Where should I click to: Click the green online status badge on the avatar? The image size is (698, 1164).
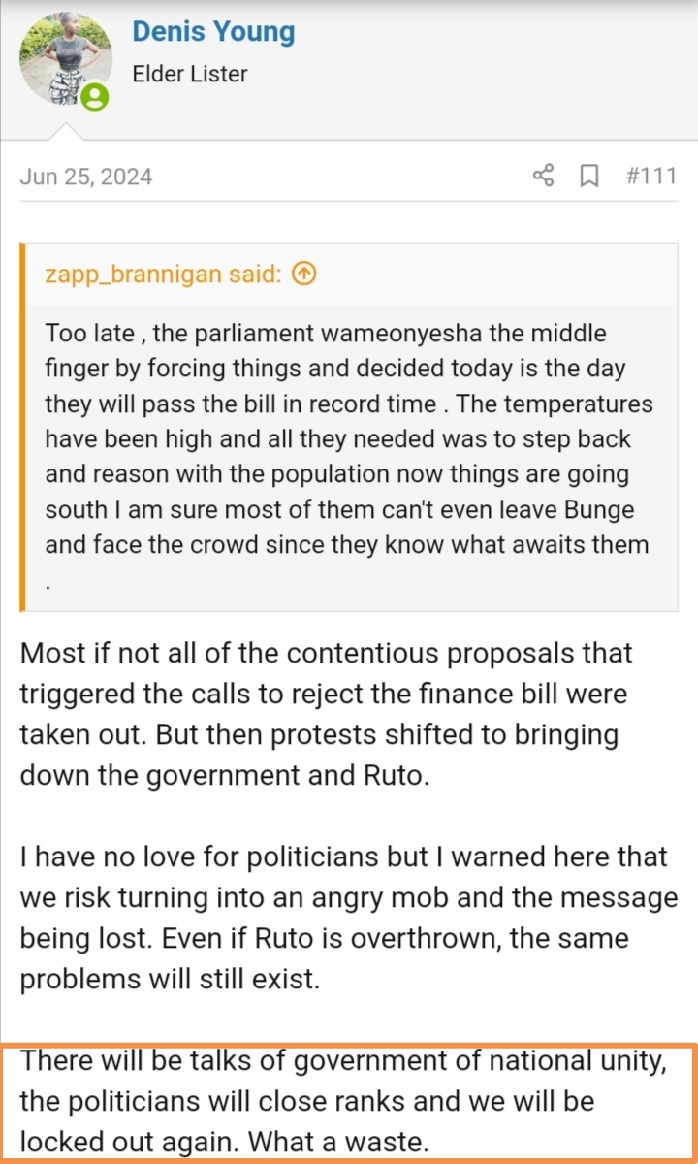click(x=95, y=96)
